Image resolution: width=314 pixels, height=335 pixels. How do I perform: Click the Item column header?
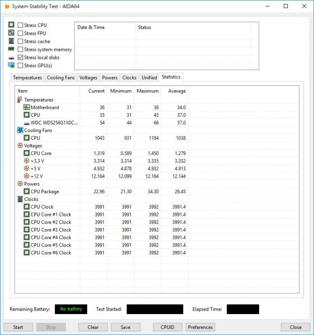tap(47, 91)
